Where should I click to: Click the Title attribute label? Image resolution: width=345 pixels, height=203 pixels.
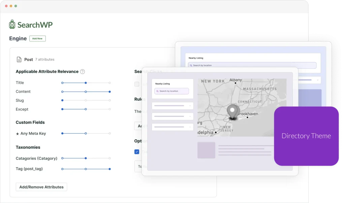(20, 83)
